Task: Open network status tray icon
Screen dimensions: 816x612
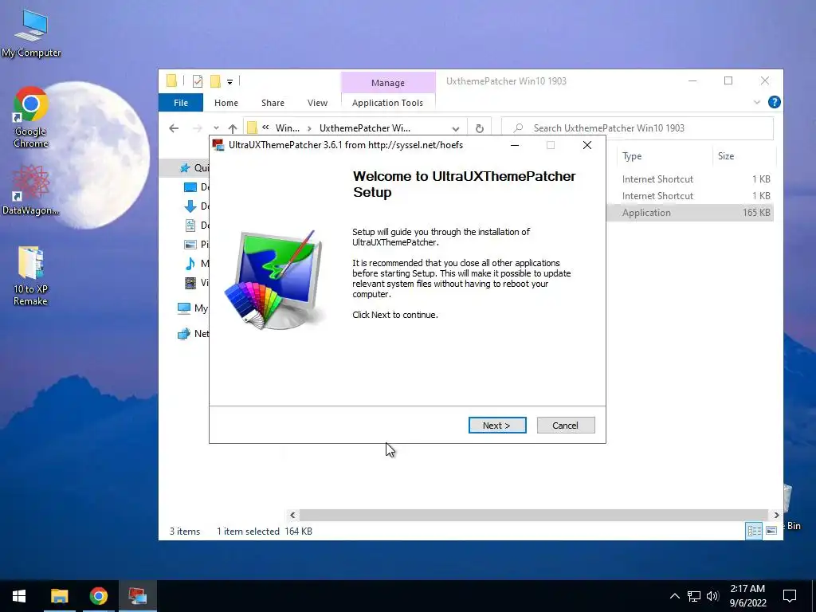Action: click(x=694, y=596)
